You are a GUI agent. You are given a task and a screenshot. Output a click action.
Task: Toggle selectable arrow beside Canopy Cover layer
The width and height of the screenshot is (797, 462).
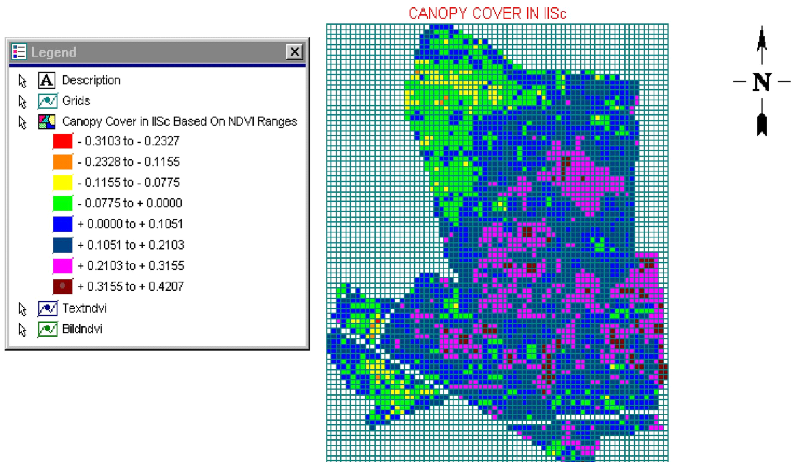coord(22,122)
